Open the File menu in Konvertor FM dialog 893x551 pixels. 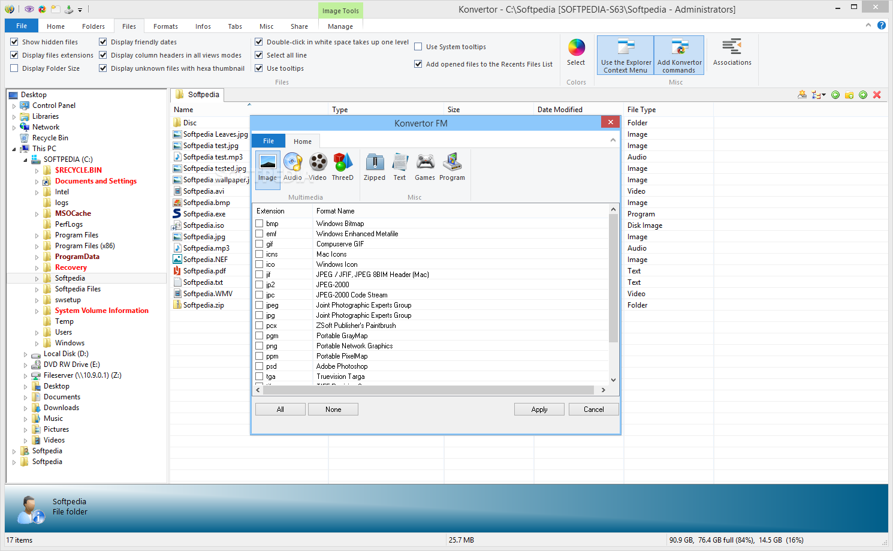(268, 141)
